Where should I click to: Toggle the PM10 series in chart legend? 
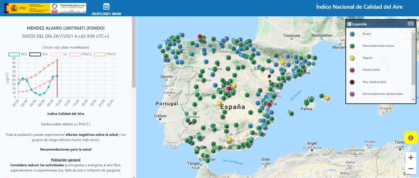pos(105,54)
